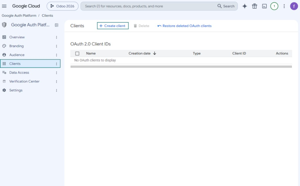Focus the resources search field
The width and height of the screenshot is (300, 186).
coord(149,6)
